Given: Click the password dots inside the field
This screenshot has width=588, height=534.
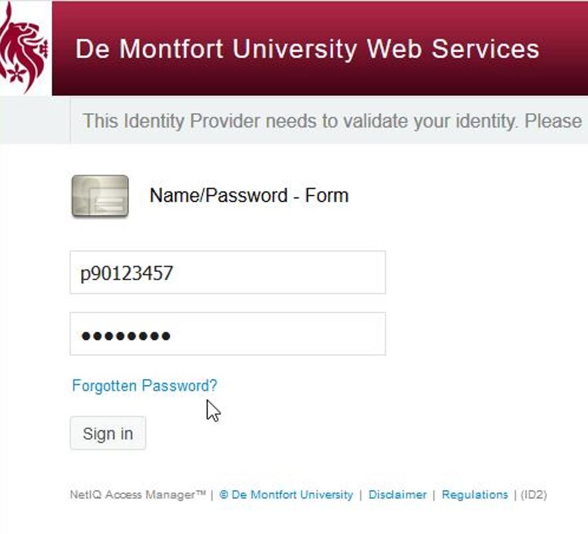Looking at the screenshot, I should coord(126,336).
